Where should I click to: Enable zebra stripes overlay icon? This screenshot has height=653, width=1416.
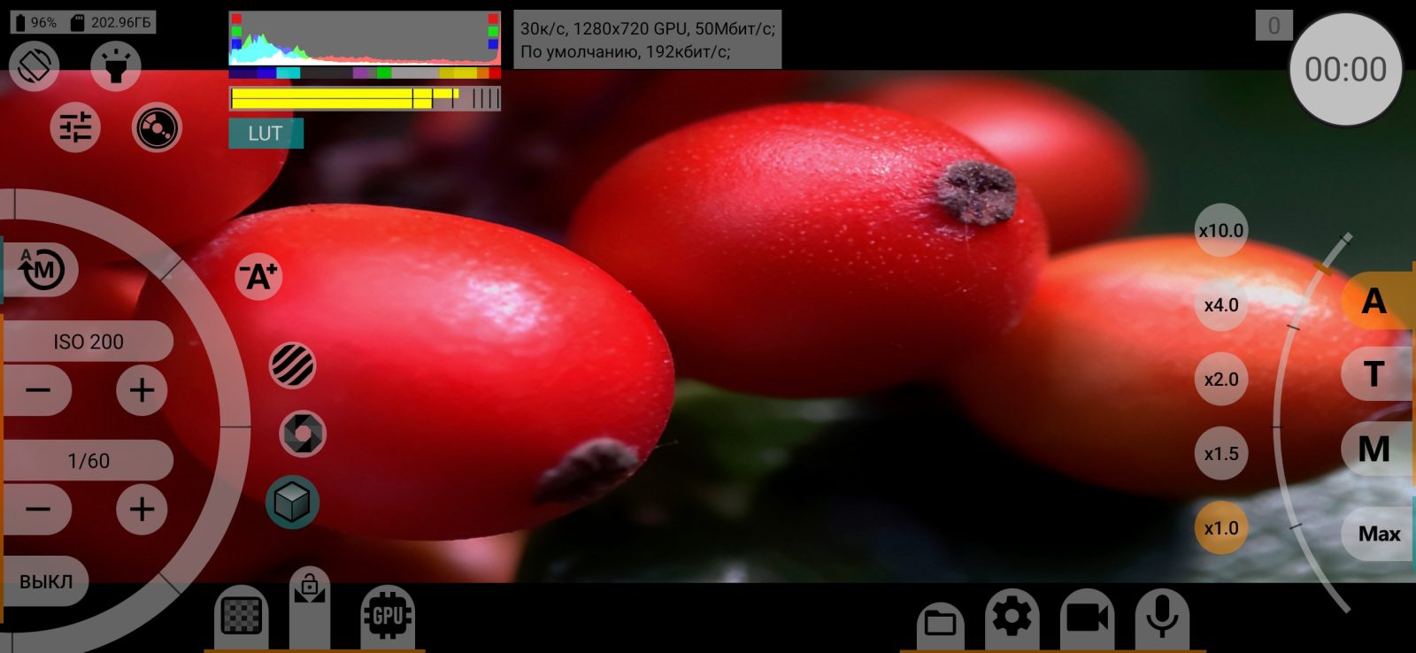point(292,365)
